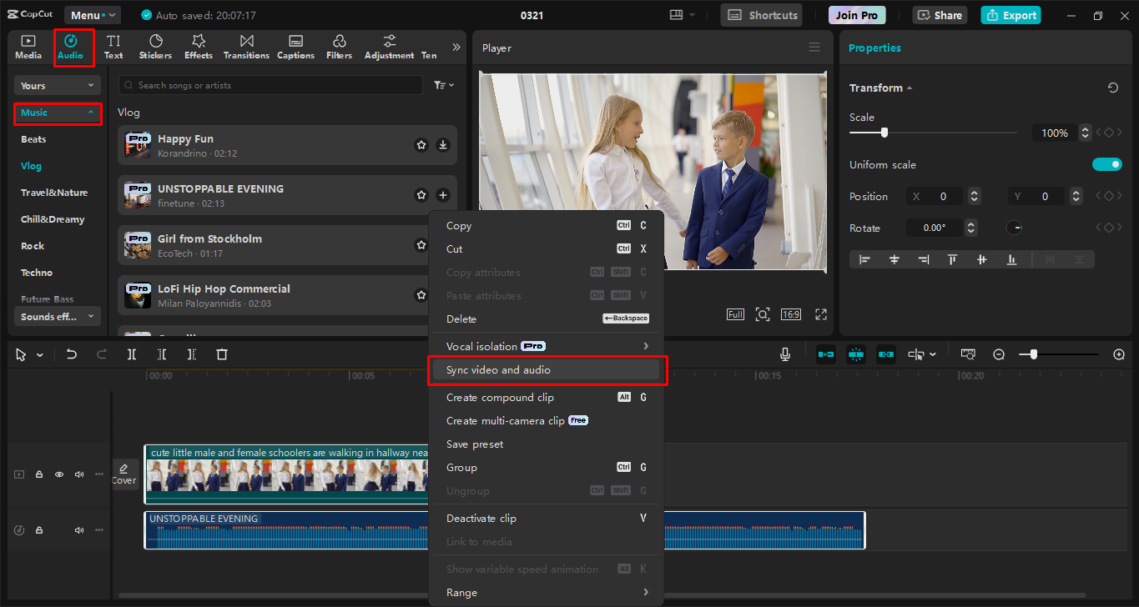Image resolution: width=1139 pixels, height=607 pixels.
Task: Split the clip at the playhead
Action: coord(131,354)
